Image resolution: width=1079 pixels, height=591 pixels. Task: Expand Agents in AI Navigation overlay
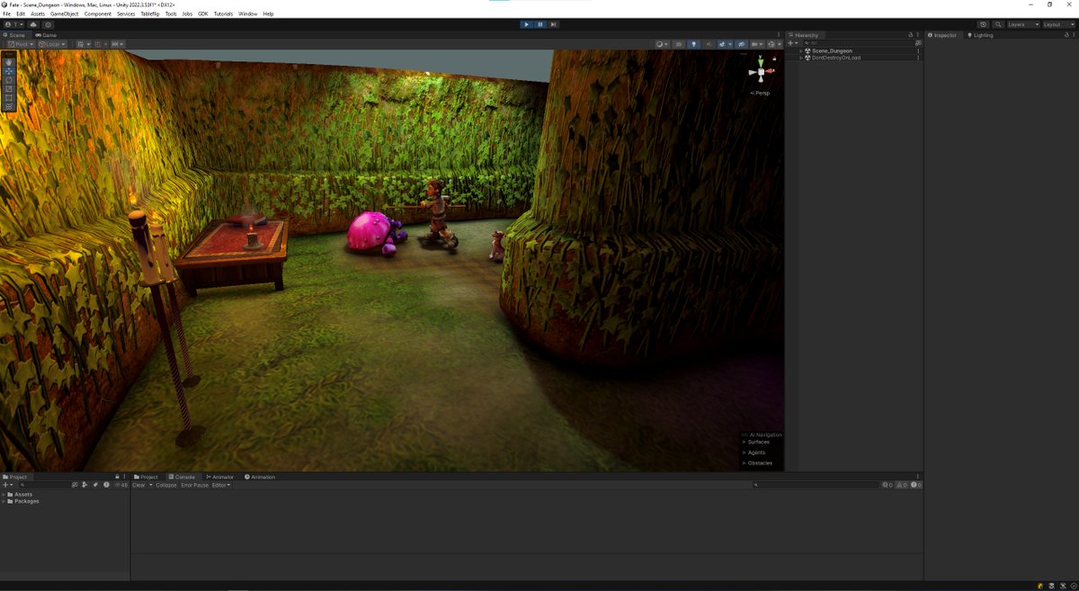tap(745, 452)
